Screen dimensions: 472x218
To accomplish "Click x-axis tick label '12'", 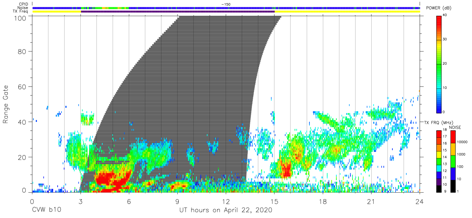I will (226, 202).
